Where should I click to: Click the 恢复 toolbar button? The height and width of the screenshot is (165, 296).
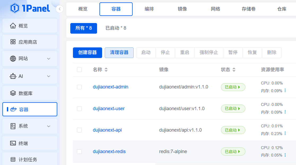pos(252,53)
